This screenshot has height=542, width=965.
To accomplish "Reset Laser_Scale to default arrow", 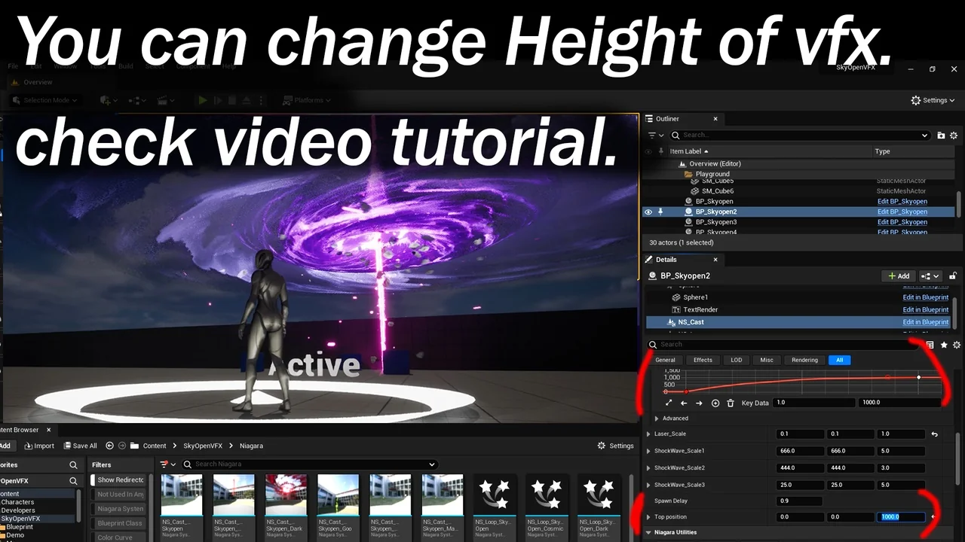I will click(934, 434).
